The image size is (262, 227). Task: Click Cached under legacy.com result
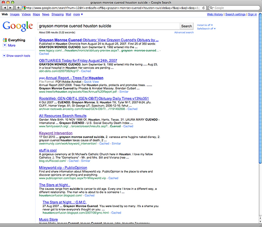point(44,54)
